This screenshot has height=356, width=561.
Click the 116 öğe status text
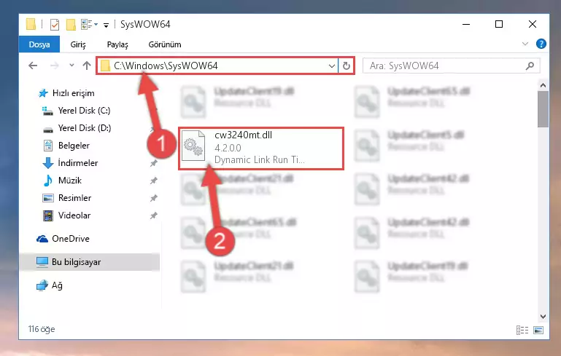pos(42,329)
